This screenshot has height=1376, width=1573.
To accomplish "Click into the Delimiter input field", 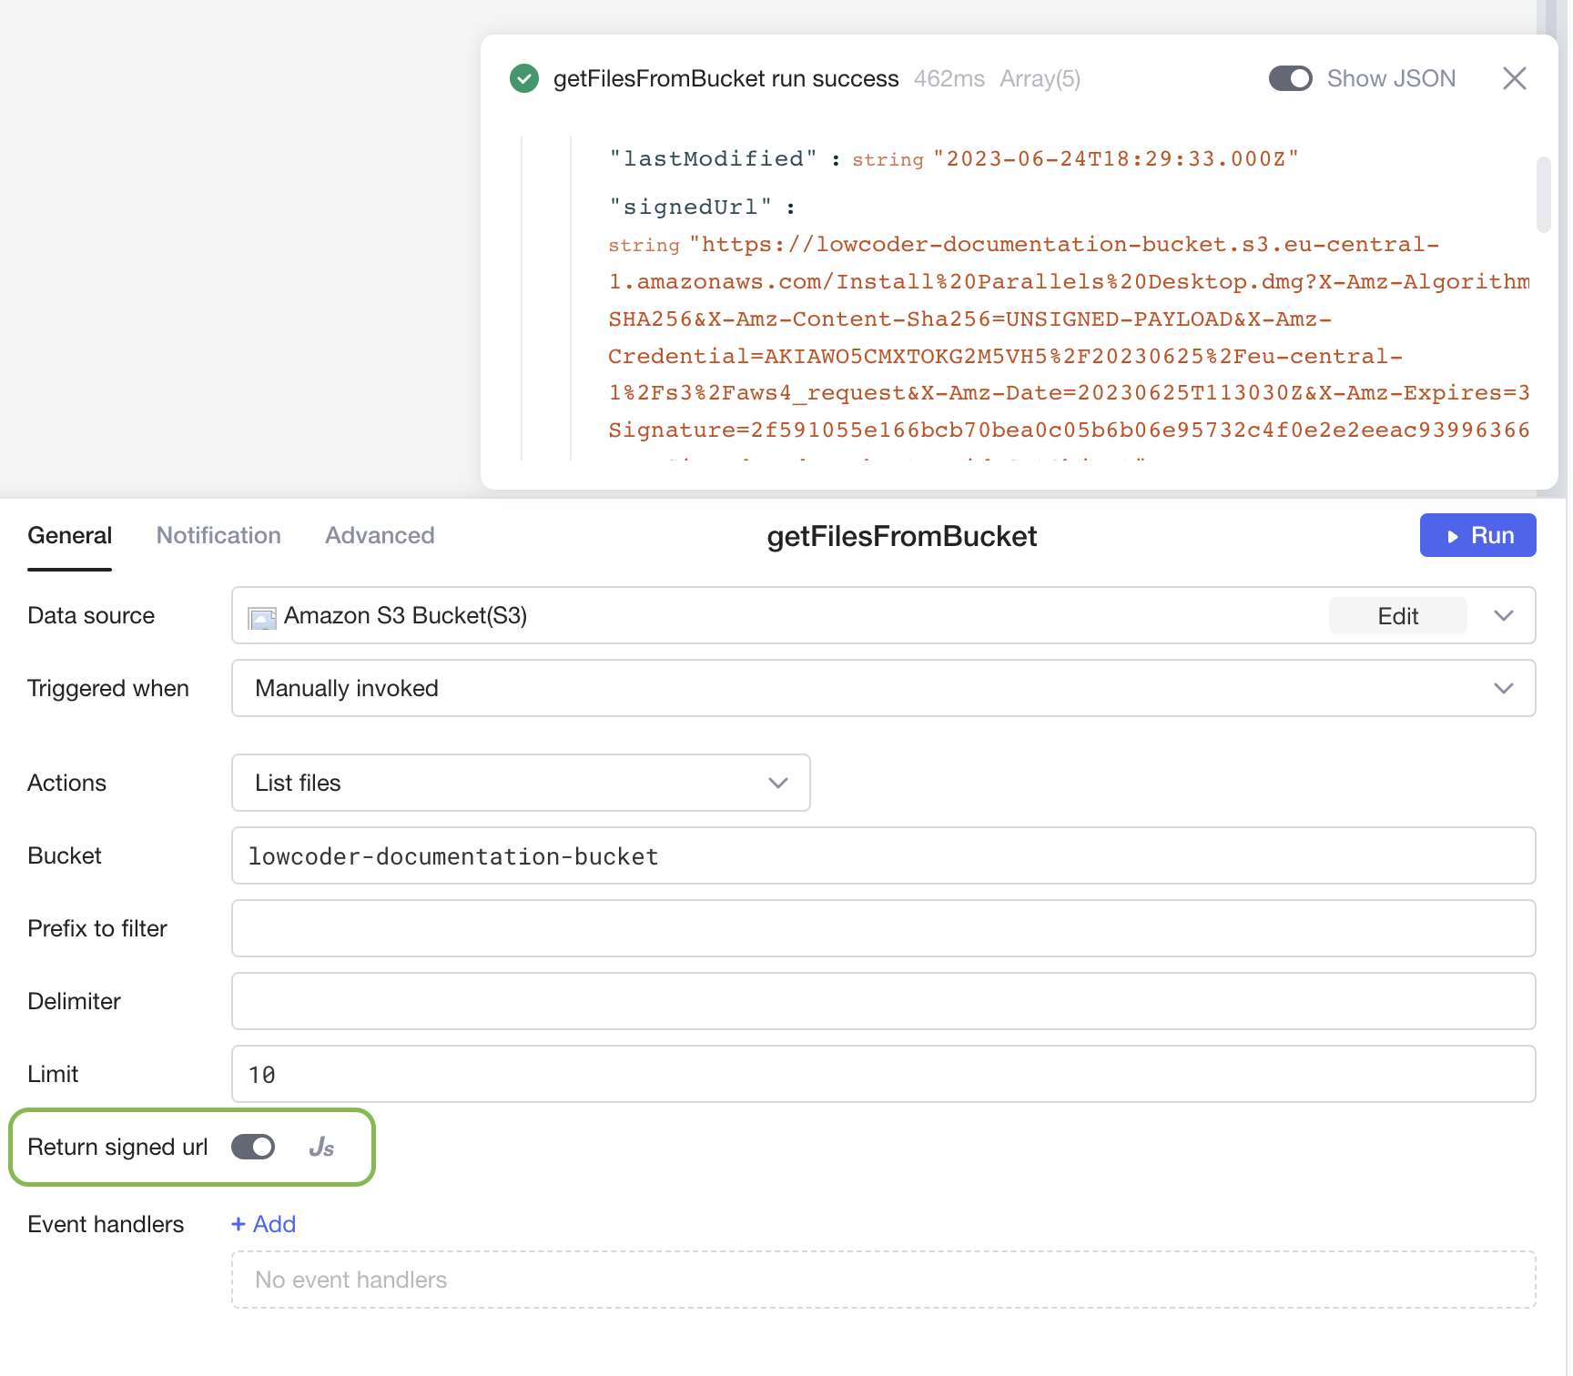I will point(883,1002).
